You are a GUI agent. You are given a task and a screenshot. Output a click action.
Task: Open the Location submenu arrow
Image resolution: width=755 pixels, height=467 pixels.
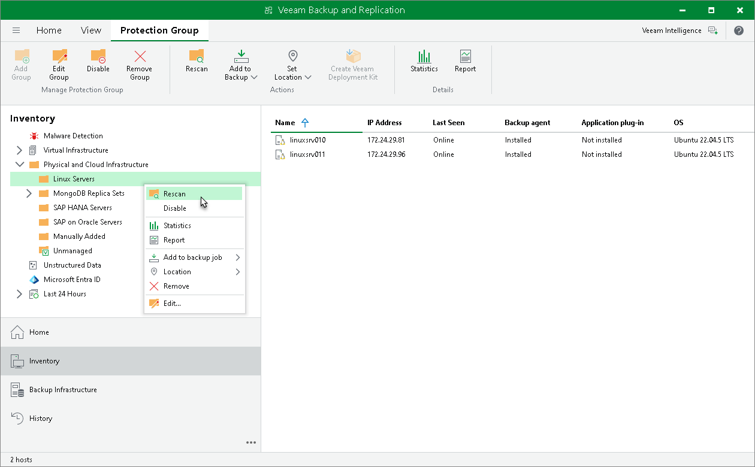pyautogui.click(x=238, y=272)
